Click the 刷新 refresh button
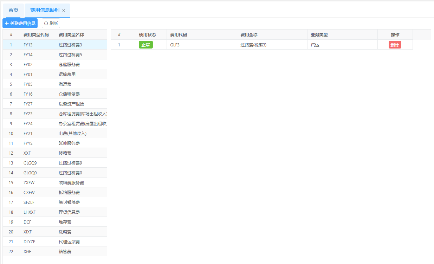Viewport: 434px width, 264px height. 51,23
